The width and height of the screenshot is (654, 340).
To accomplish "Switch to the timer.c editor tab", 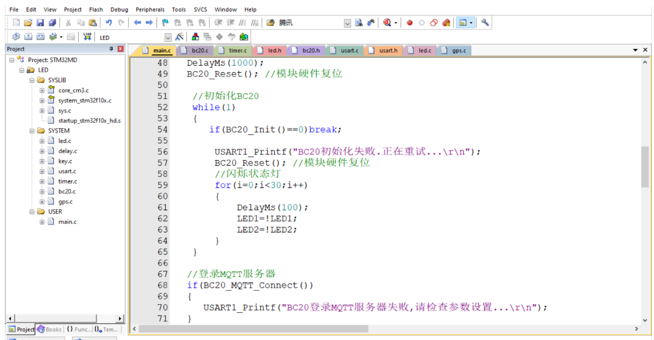I will pyautogui.click(x=232, y=51).
